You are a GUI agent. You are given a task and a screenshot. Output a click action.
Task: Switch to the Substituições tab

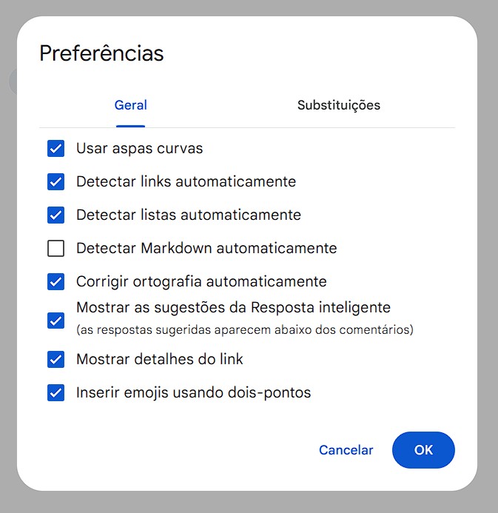[x=338, y=105]
